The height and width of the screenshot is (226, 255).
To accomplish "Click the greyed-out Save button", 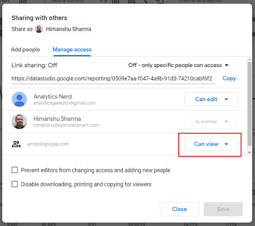I will pyautogui.click(x=223, y=209).
